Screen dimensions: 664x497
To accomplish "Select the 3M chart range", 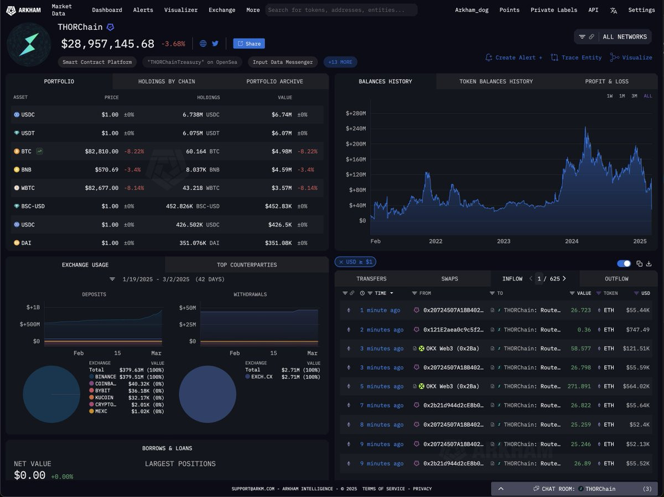I will click(x=635, y=96).
